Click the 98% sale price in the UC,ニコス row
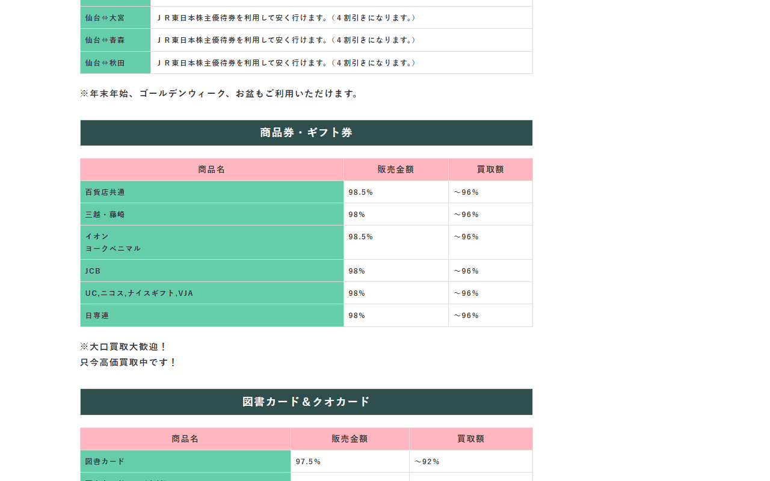 pyautogui.click(x=357, y=293)
